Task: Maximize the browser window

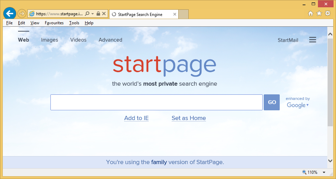Action: pyautogui.click(x=313, y=3)
